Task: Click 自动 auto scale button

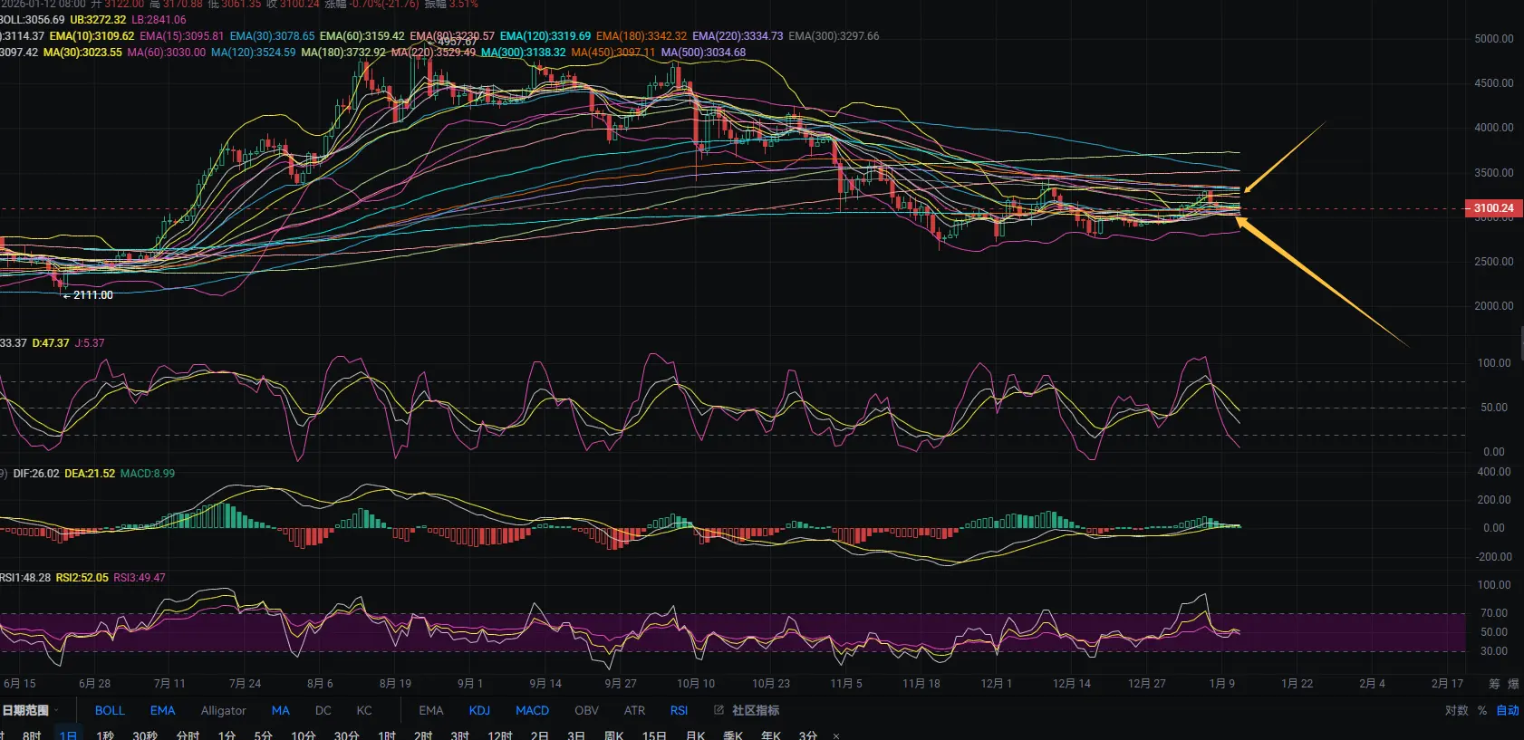Action: click(x=1507, y=710)
